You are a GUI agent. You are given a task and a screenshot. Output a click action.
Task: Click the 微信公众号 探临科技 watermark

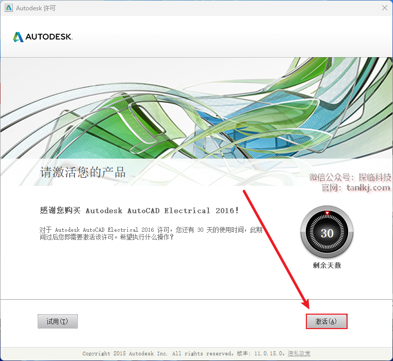point(350,177)
